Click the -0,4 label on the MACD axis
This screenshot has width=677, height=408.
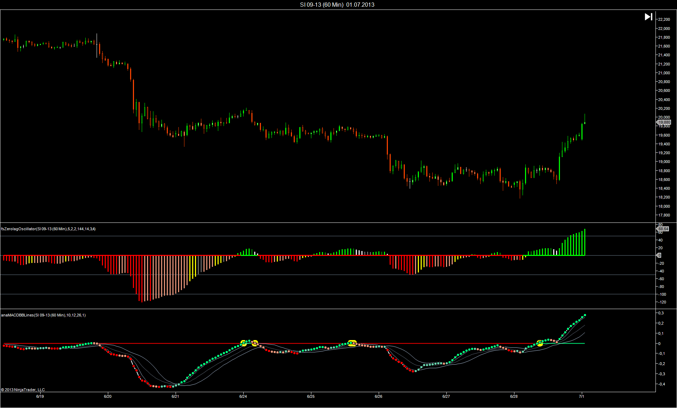661,384
